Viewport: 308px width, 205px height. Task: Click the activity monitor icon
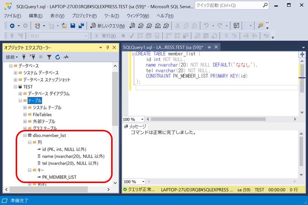(236, 26)
